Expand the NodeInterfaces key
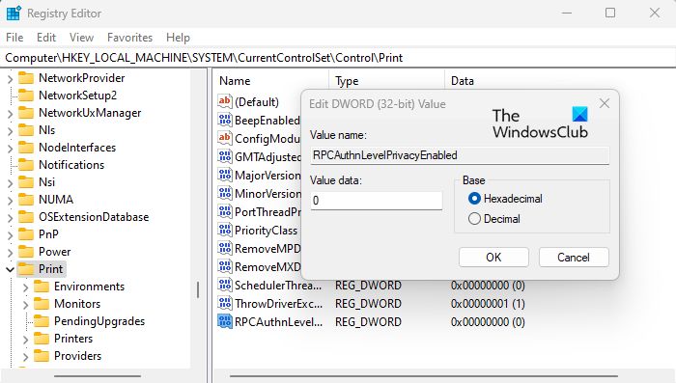 tap(10, 149)
